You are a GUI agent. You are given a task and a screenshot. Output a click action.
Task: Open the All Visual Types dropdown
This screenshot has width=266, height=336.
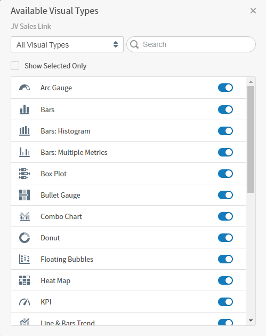click(x=67, y=44)
